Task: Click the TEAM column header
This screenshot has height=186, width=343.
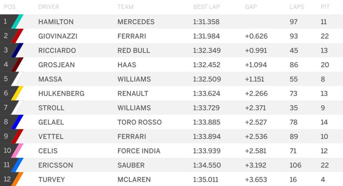Action: 125,7
